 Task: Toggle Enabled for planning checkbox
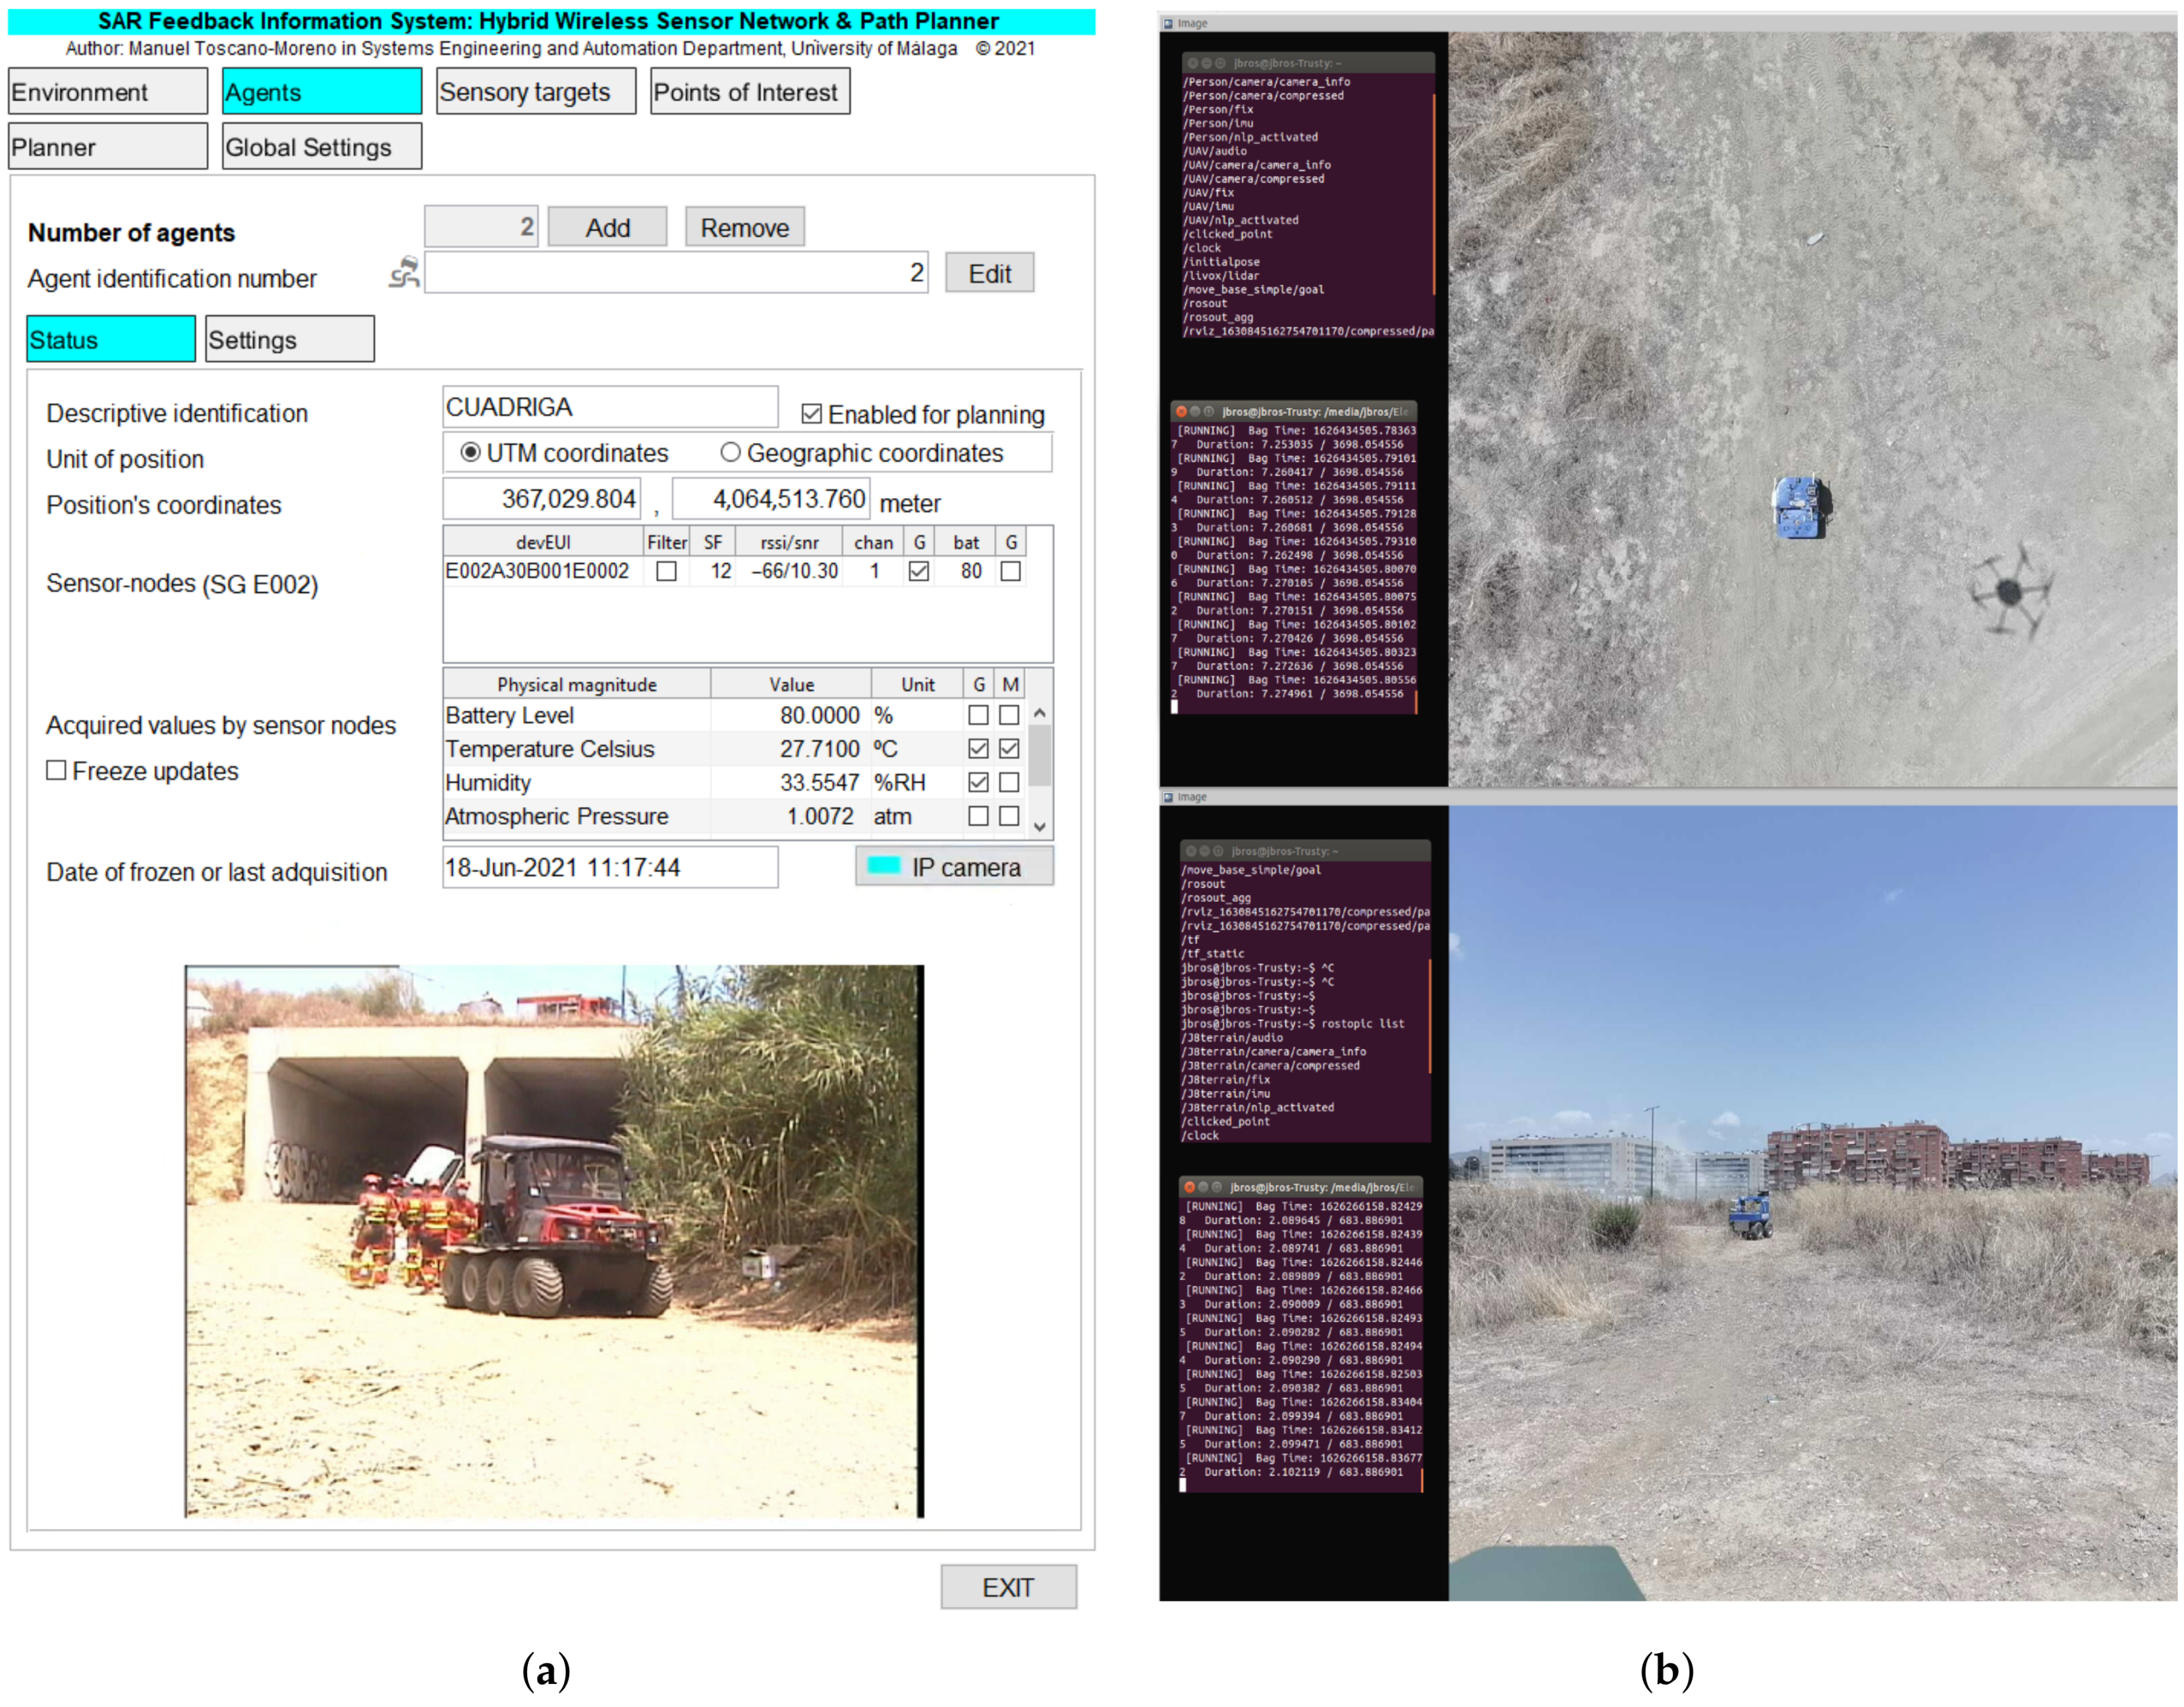tap(811, 414)
